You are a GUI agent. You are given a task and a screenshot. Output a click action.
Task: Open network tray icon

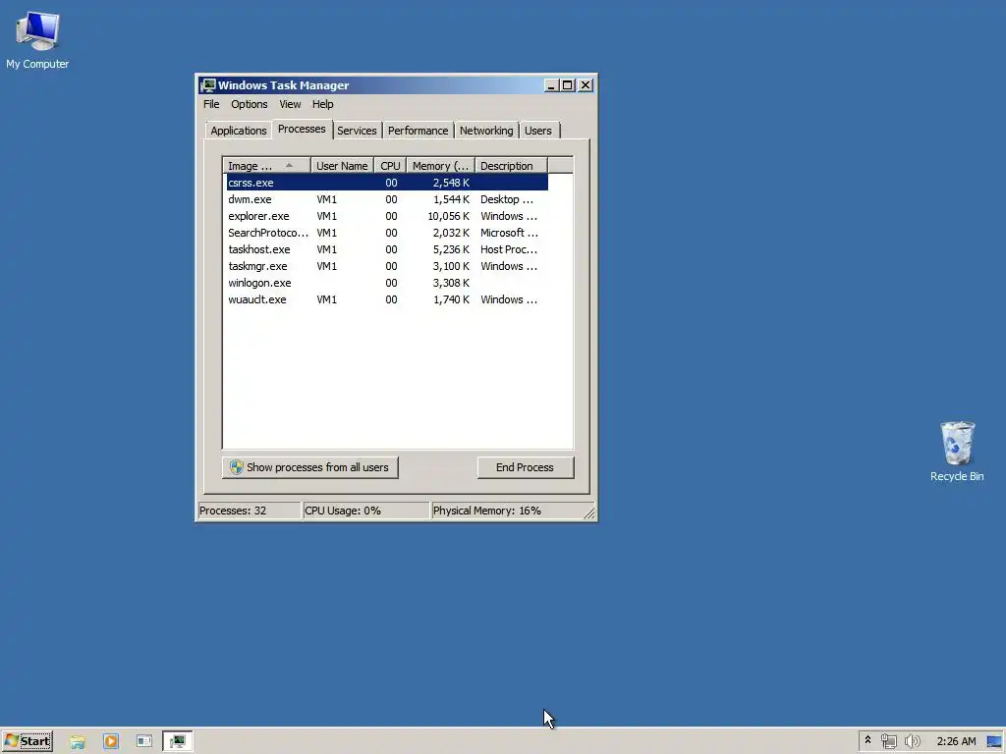(x=888, y=741)
